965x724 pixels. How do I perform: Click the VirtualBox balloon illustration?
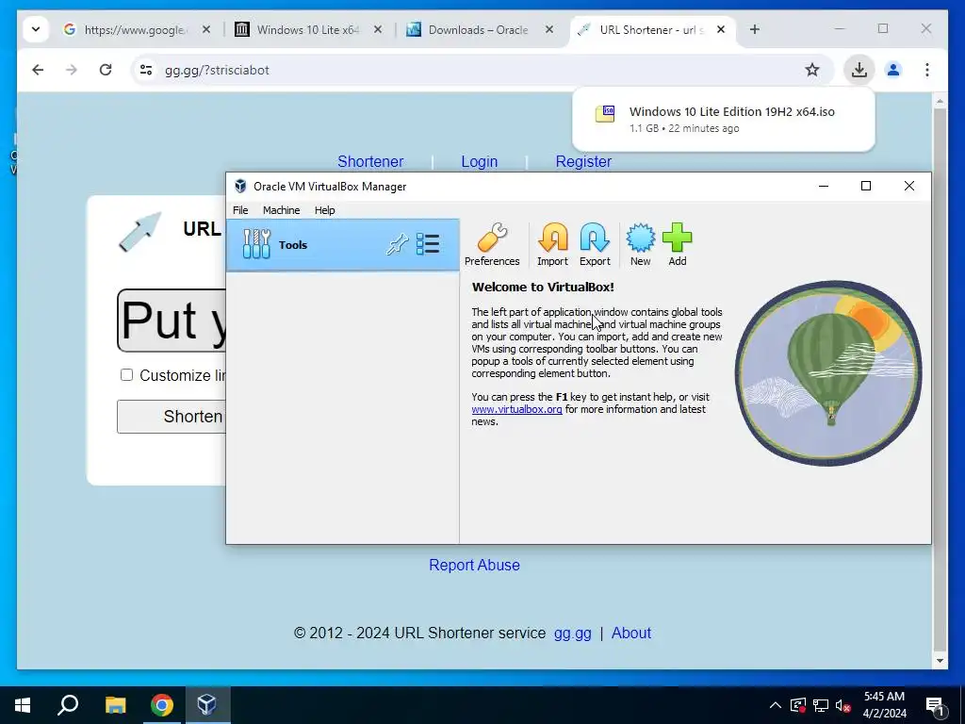[828, 373]
